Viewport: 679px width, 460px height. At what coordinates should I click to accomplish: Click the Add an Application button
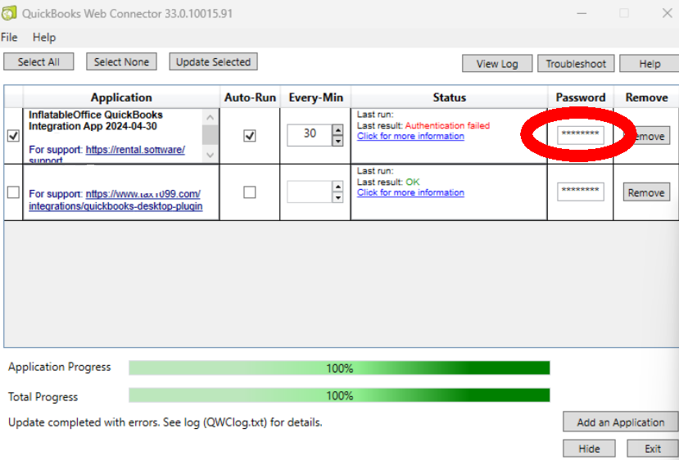point(620,422)
